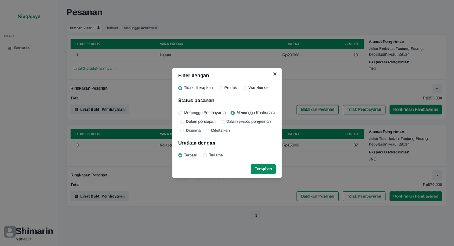The height and width of the screenshot is (246, 454).
Task: Select Dalam proses pengiriman status
Action: click(x=222, y=122)
